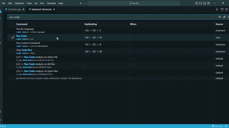
Task: Click code-runner.stop identifier text
Action: point(25,53)
